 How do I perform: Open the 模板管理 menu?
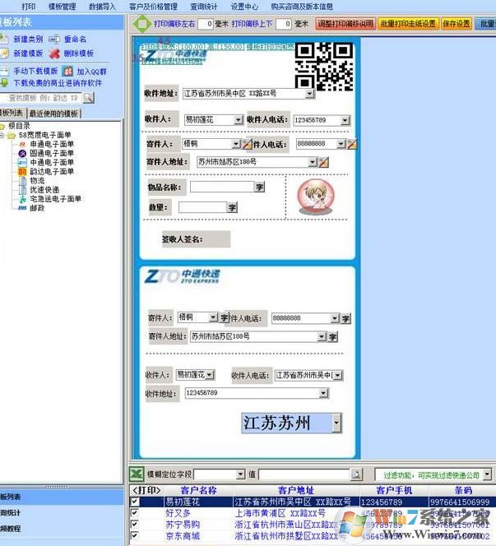[x=62, y=7]
